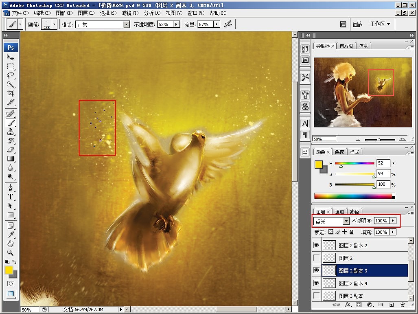Viewport: 418px width, 314px height.
Task: Select the Lasso tool
Action: (x=11, y=75)
